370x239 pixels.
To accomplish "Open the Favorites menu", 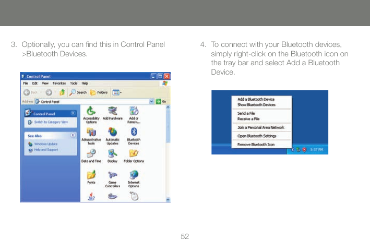I will pyautogui.click(x=59, y=83).
